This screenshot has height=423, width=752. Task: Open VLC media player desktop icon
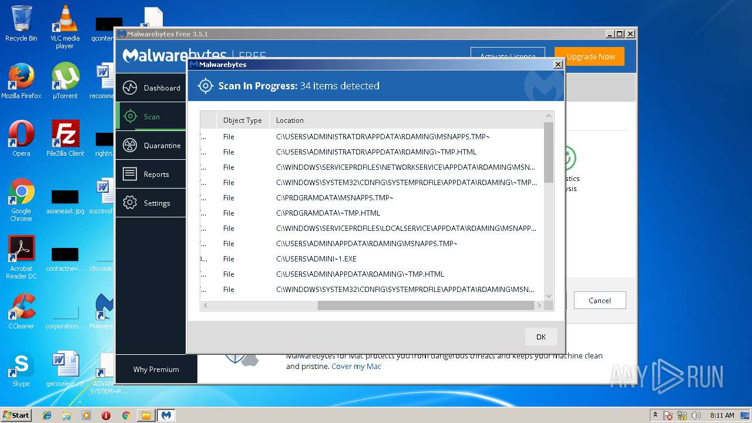click(x=65, y=26)
